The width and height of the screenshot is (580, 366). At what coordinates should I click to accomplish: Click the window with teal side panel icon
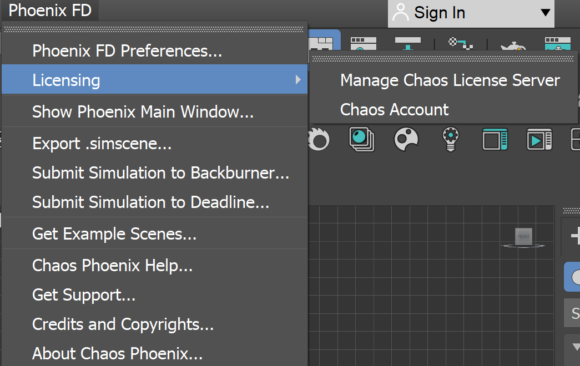coord(495,139)
